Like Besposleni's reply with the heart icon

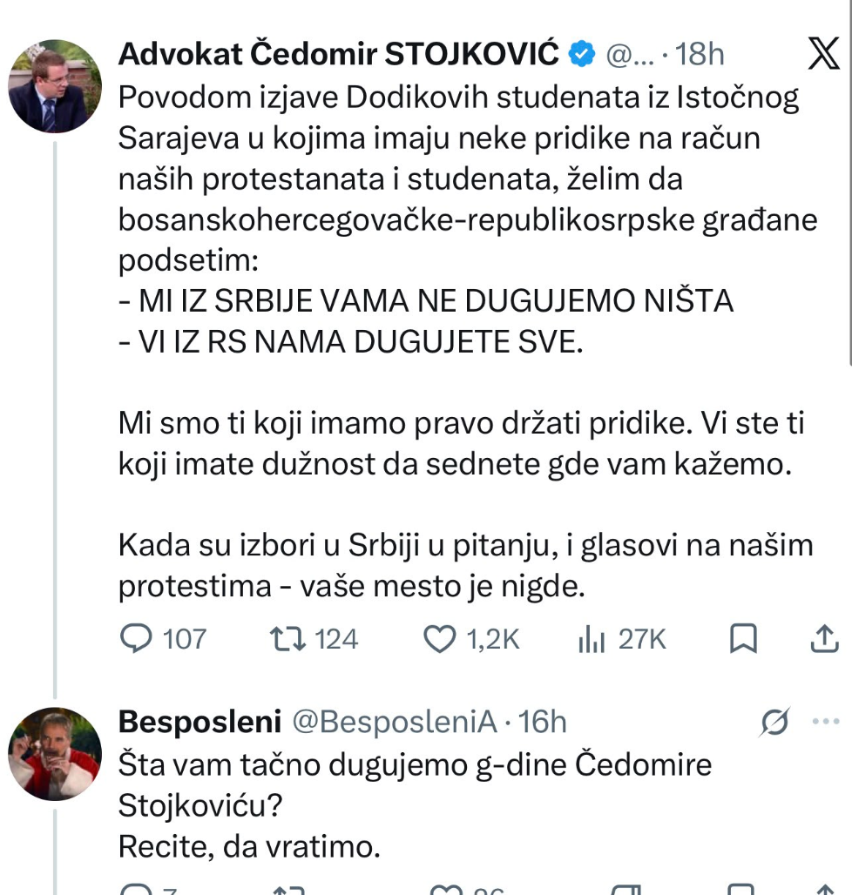click(446, 889)
